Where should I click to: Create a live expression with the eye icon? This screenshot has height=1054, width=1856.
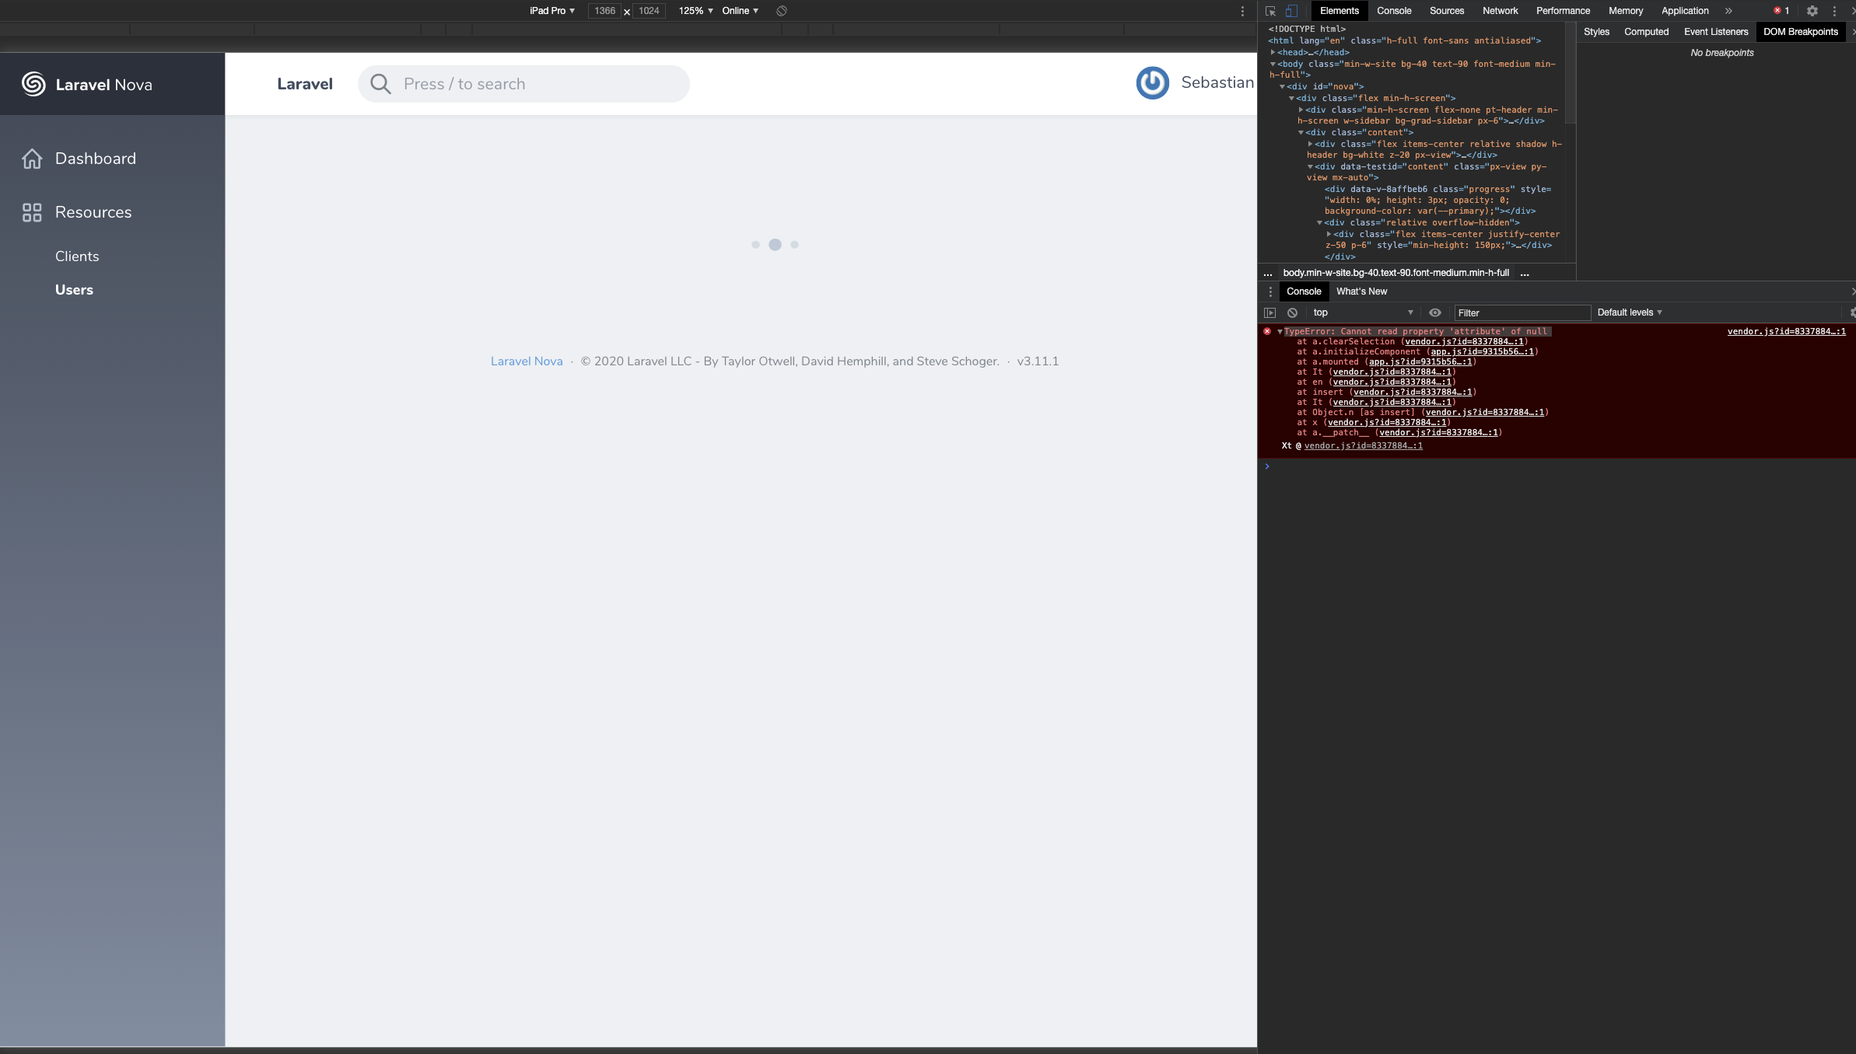(1435, 312)
